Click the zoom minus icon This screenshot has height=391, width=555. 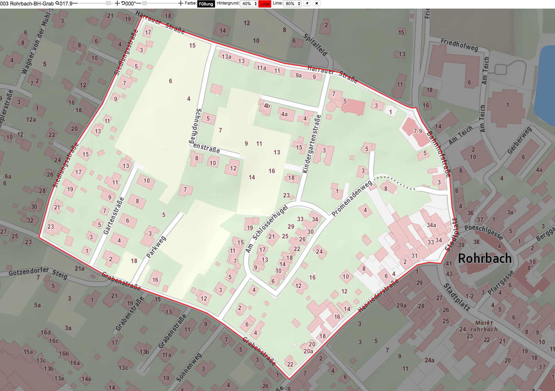(75, 3)
